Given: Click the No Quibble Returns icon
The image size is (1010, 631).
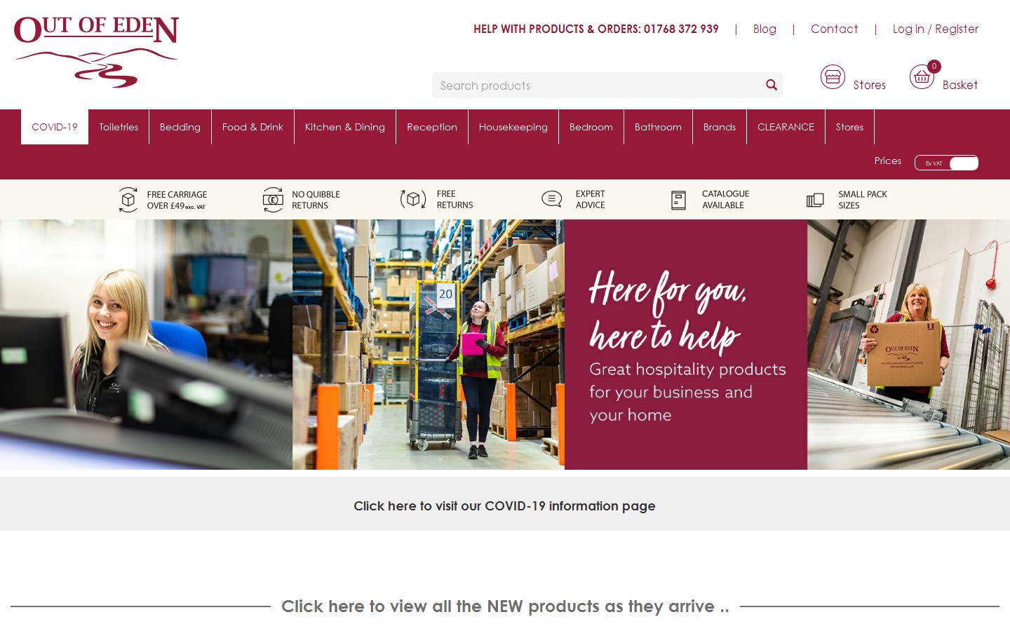Looking at the screenshot, I should tap(273, 200).
